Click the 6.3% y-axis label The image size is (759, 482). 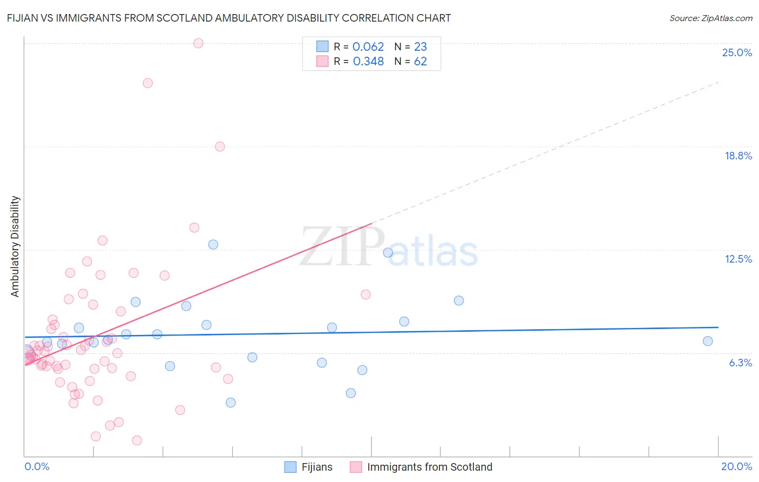(x=740, y=363)
